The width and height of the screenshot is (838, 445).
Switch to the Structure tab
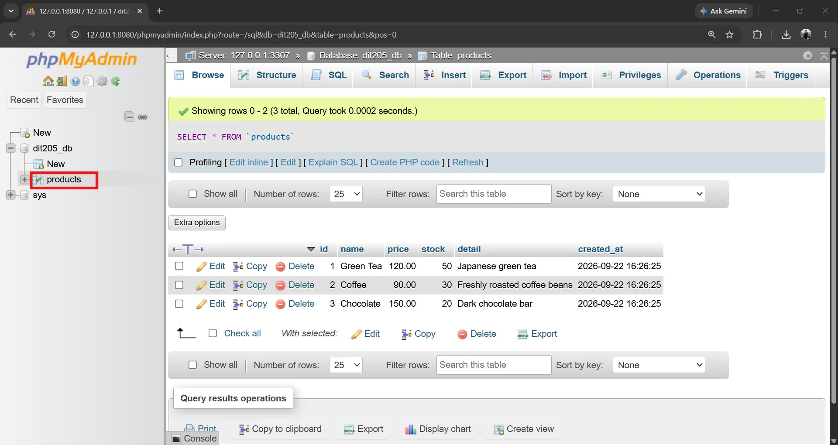click(x=267, y=75)
